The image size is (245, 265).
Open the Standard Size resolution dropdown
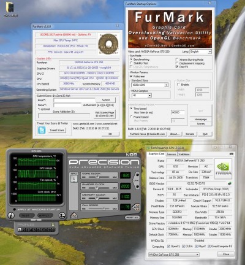(150, 85)
